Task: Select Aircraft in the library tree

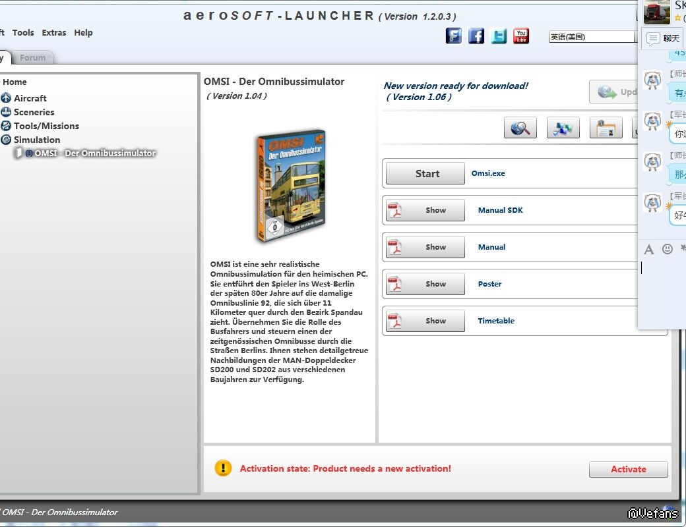Action: [x=30, y=98]
